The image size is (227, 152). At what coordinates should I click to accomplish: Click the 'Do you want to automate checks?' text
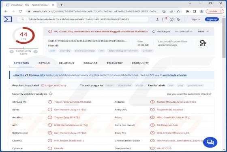pos(189,94)
